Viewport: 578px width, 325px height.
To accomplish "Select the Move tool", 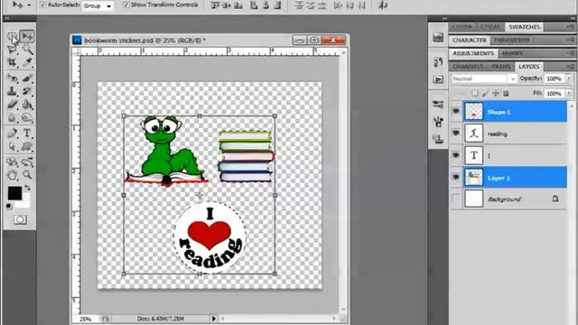I will (x=27, y=36).
